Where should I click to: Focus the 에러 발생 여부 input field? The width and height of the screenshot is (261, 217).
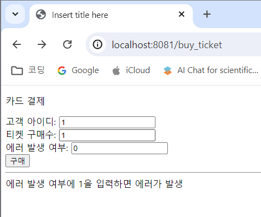120,148
